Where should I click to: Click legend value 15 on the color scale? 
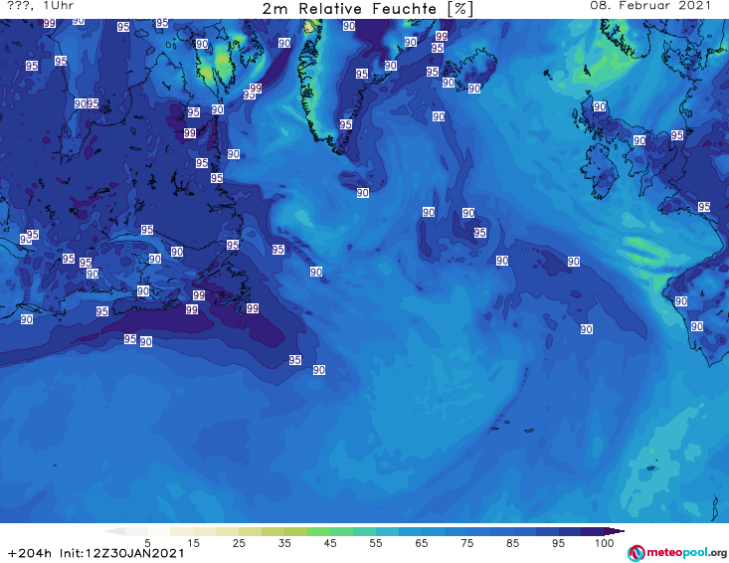coord(193,543)
